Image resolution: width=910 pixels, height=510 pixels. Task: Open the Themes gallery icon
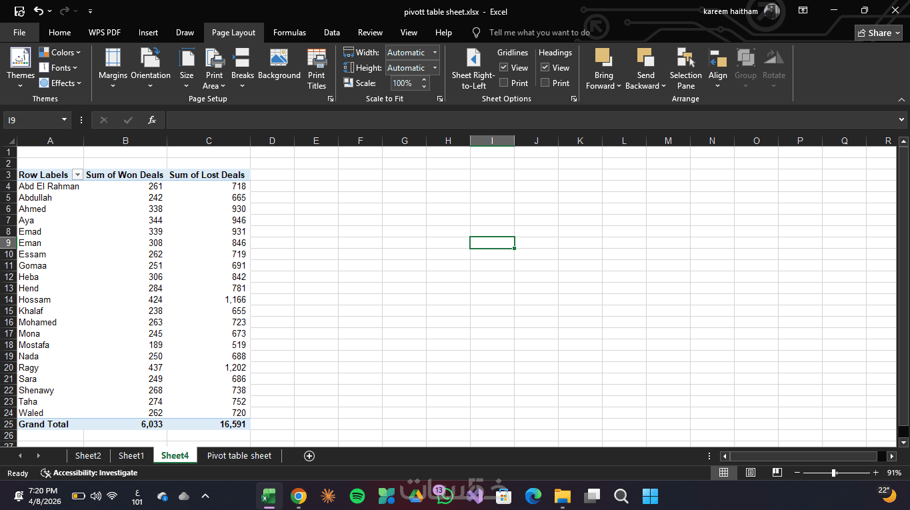coord(20,57)
